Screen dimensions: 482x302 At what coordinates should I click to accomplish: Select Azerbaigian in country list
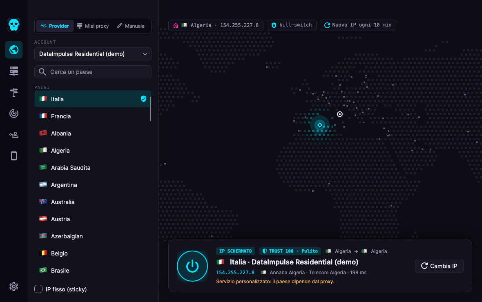[x=93, y=236]
